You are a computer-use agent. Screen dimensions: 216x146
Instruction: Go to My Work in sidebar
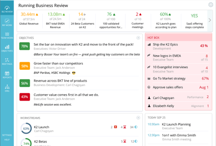click(7, 22)
